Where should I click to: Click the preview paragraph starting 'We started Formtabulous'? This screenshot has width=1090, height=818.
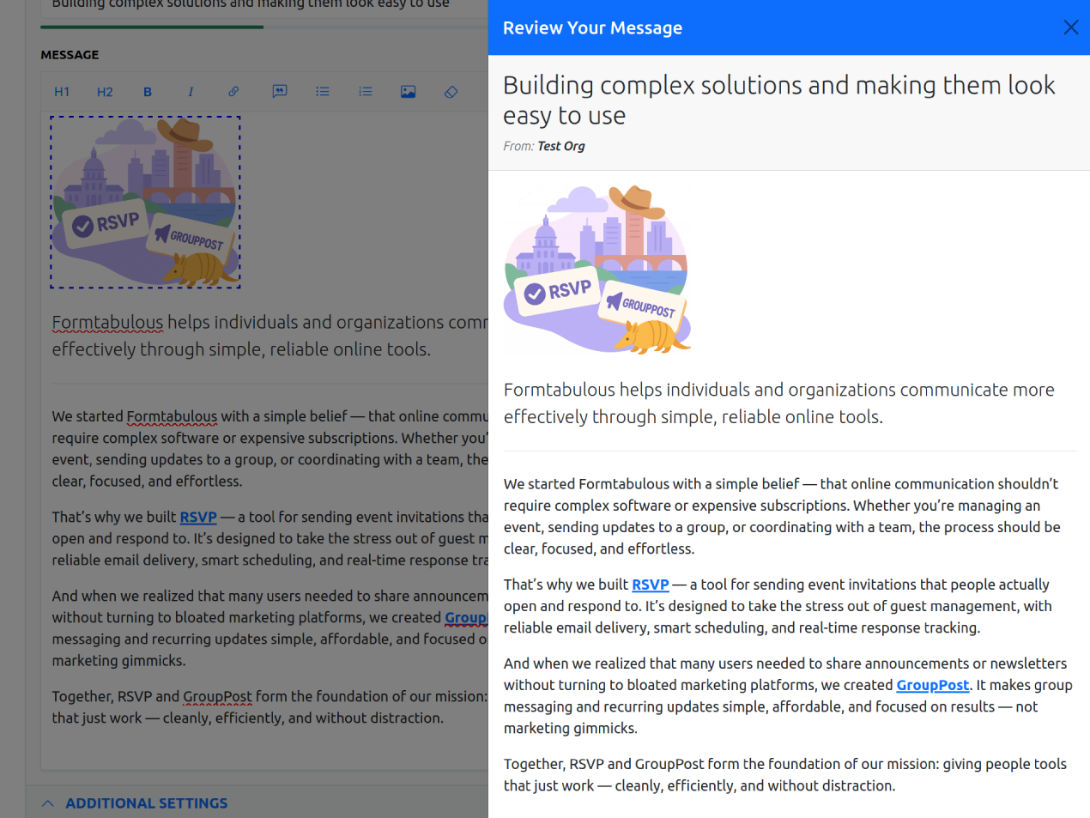[782, 516]
